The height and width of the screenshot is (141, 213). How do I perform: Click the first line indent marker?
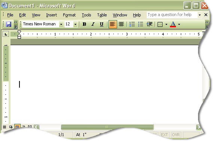tap(19, 32)
